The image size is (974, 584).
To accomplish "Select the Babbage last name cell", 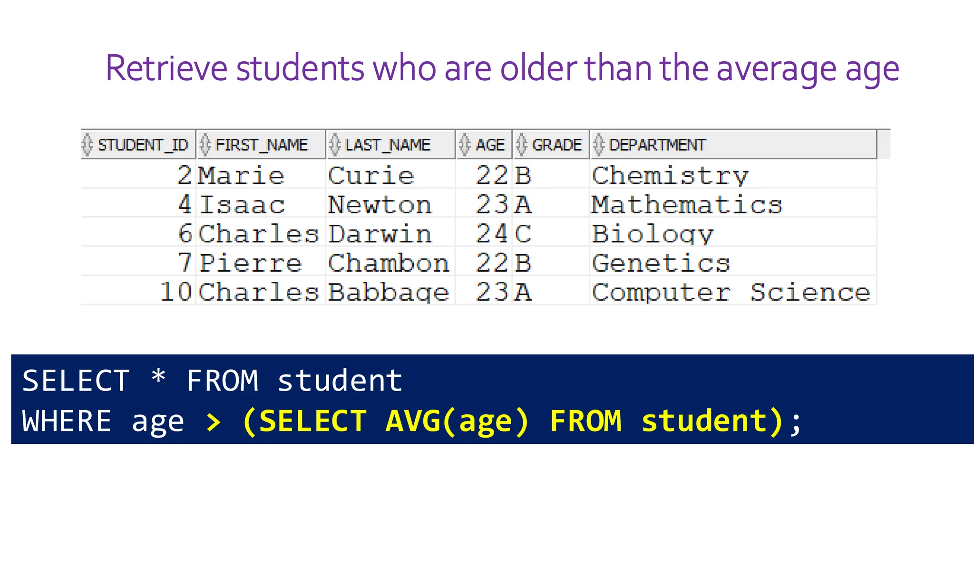I will click(389, 292).
